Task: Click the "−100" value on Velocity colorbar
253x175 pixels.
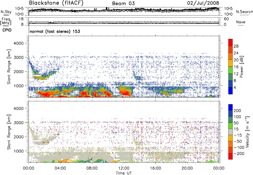Action: [x=239, y=148]
